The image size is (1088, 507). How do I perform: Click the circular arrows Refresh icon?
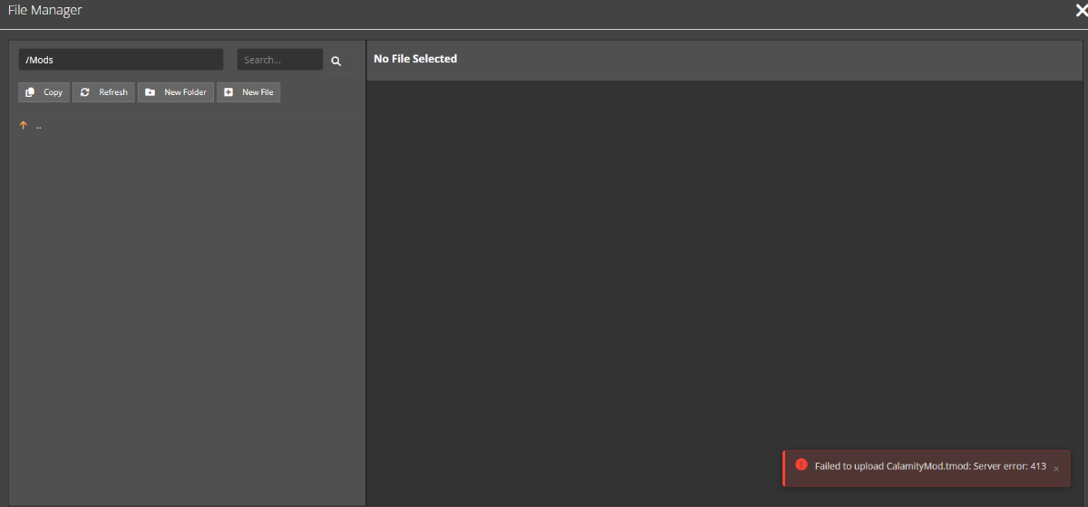click(x=85, y=92)
